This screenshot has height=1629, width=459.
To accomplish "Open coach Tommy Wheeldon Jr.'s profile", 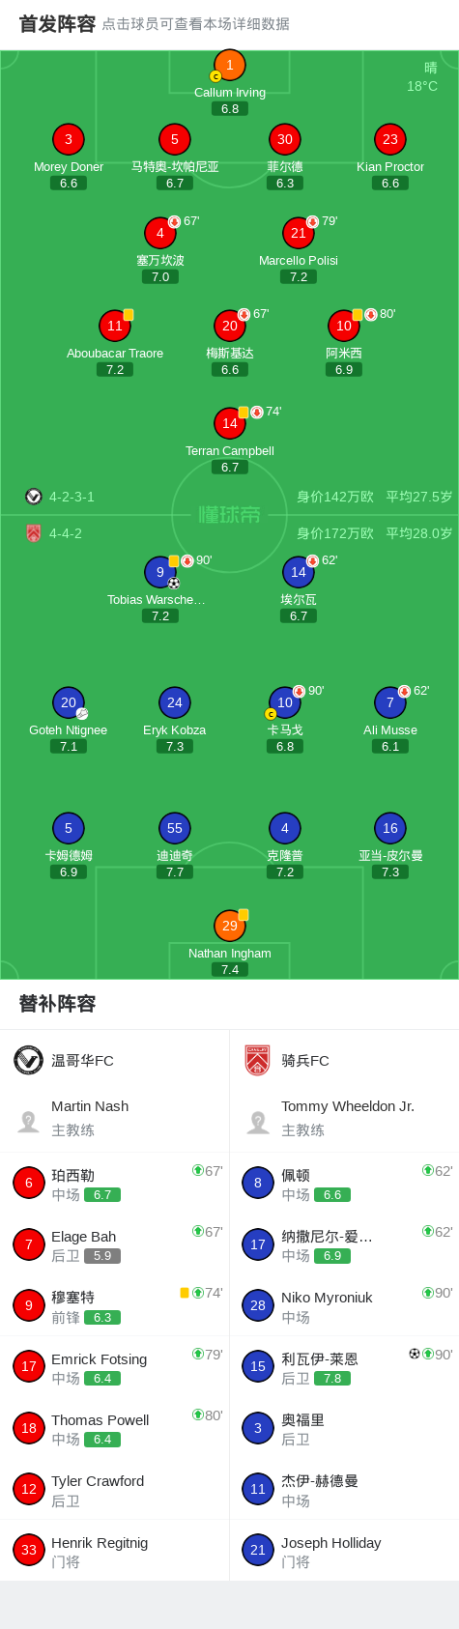I will coord(344,1118).
